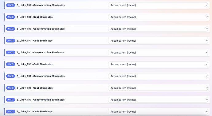Open Aucun parent dropdown of third Coût row

(158, 64)
